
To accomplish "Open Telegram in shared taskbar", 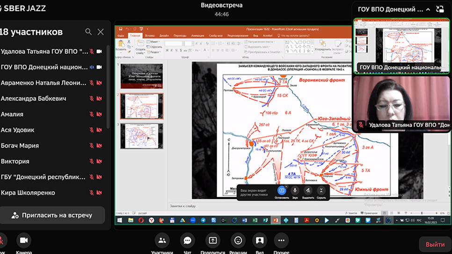I will [x=203, y=220].
